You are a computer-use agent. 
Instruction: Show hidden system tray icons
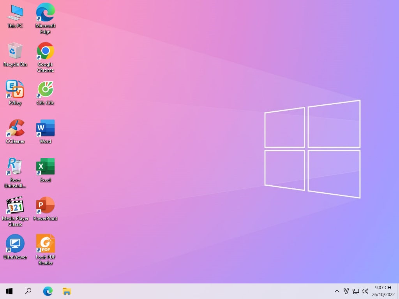[x=337, y=291]
